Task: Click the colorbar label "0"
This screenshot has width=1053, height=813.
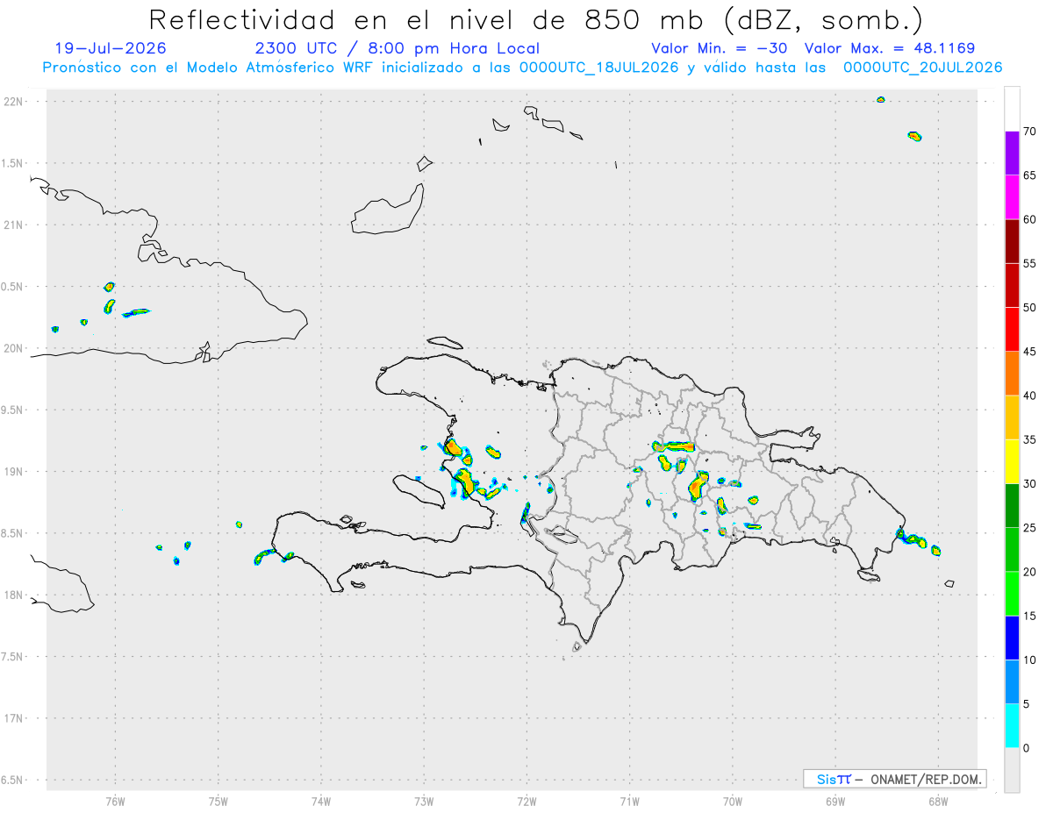Action: 1027,748
